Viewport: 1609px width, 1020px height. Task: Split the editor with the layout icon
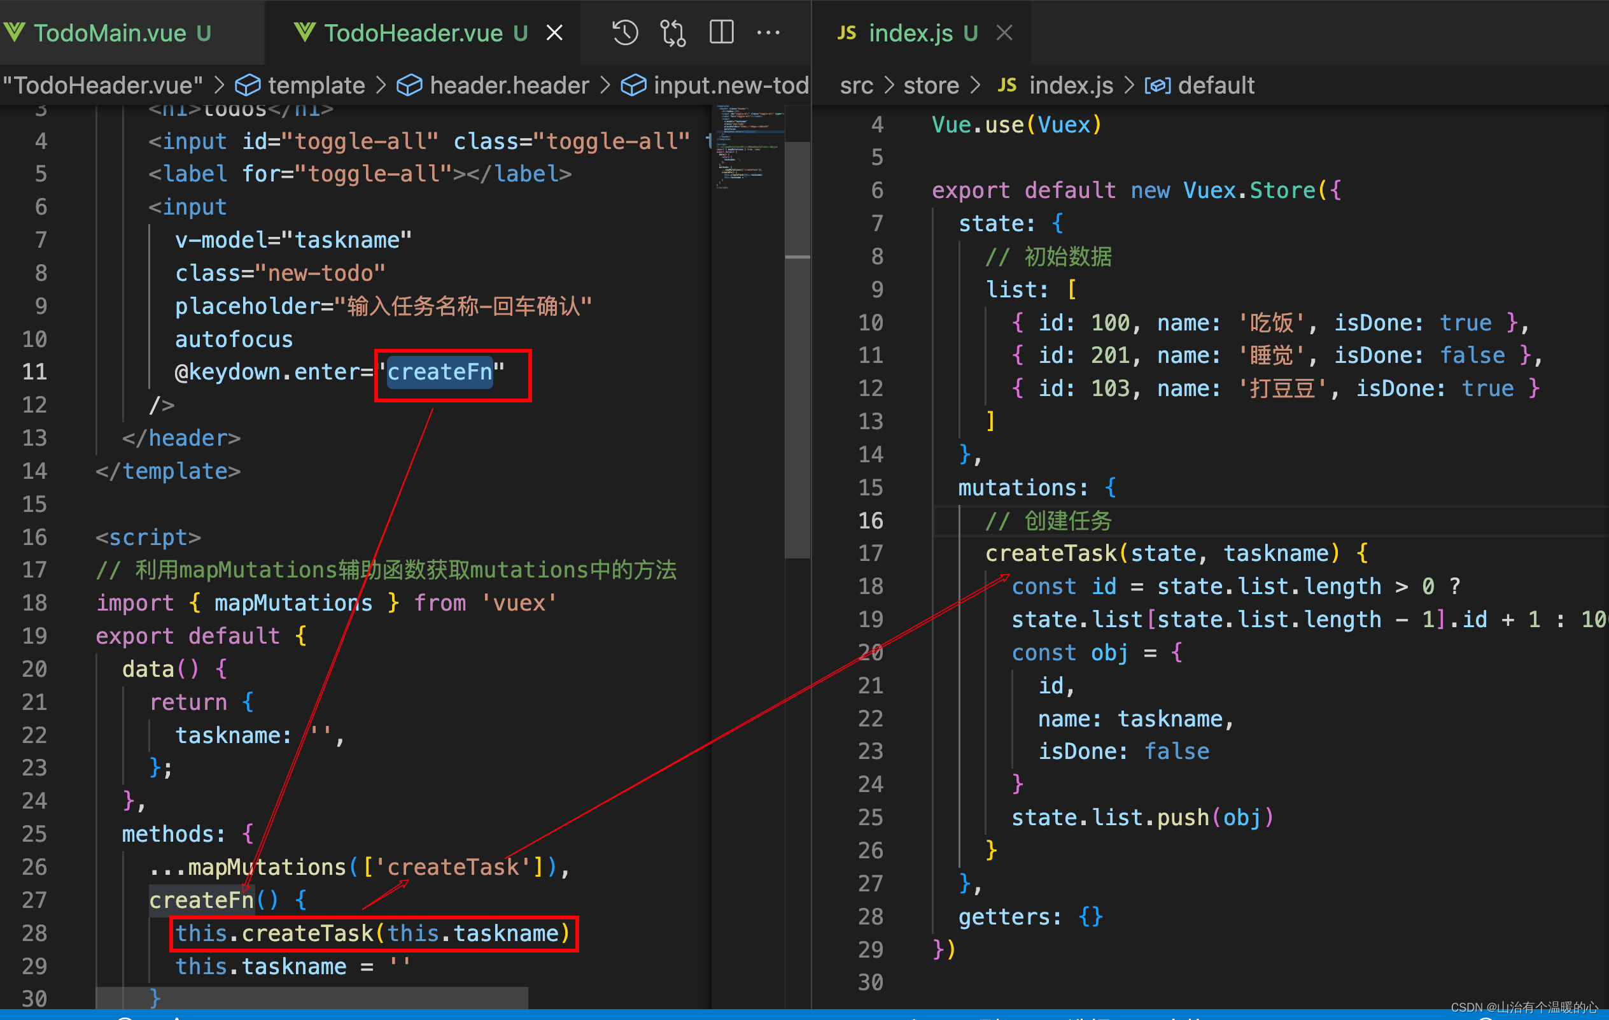[x=721, y=32]
